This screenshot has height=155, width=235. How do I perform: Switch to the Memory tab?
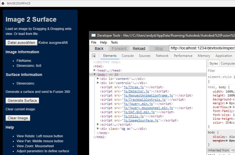204,56
